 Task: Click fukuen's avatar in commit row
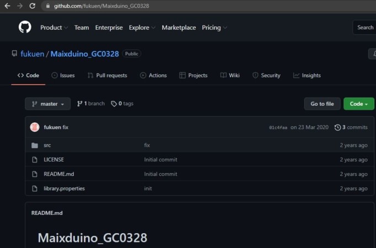point(35,127)
